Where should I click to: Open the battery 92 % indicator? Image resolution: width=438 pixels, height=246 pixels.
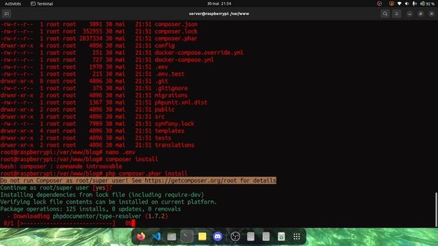428,3
